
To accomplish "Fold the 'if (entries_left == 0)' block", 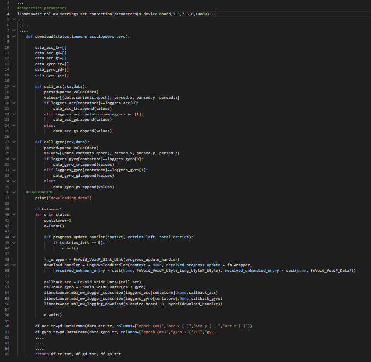I will 13,242.
